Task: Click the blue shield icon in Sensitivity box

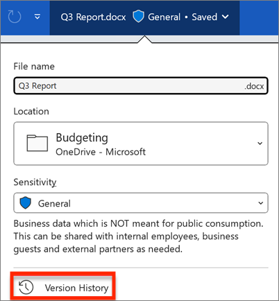Action: click(26, 203)
